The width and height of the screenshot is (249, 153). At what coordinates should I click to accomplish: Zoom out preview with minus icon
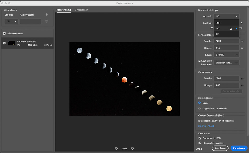pyautogui.click(x=116, y=148)
